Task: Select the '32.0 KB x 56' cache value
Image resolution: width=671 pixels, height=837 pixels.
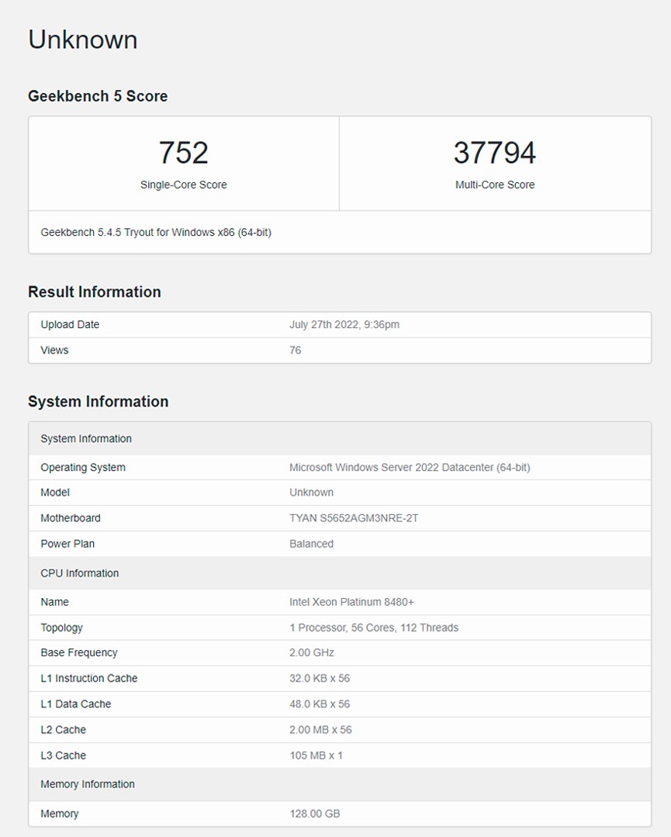Action: pos(320,679)
